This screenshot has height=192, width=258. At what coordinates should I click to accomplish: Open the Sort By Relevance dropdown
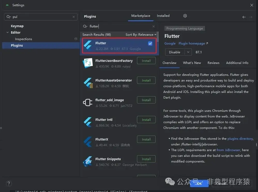(x=141, y=35)
